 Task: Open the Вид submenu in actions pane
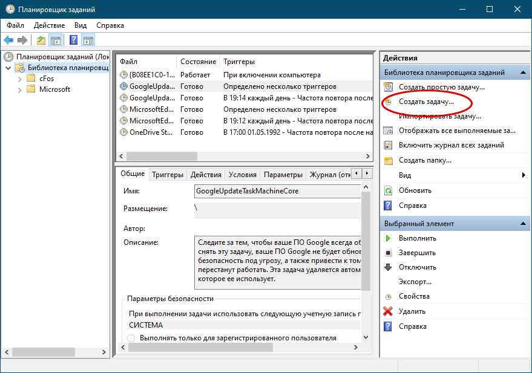tap(455, 175)
